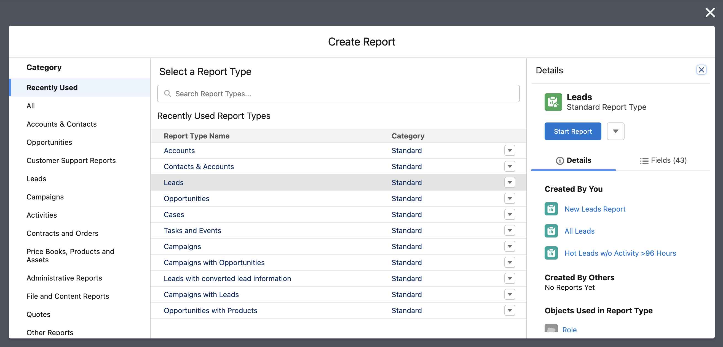Click the New Leads Report icon
This screenshot has width=723, height=347.
tap(551, 209)
